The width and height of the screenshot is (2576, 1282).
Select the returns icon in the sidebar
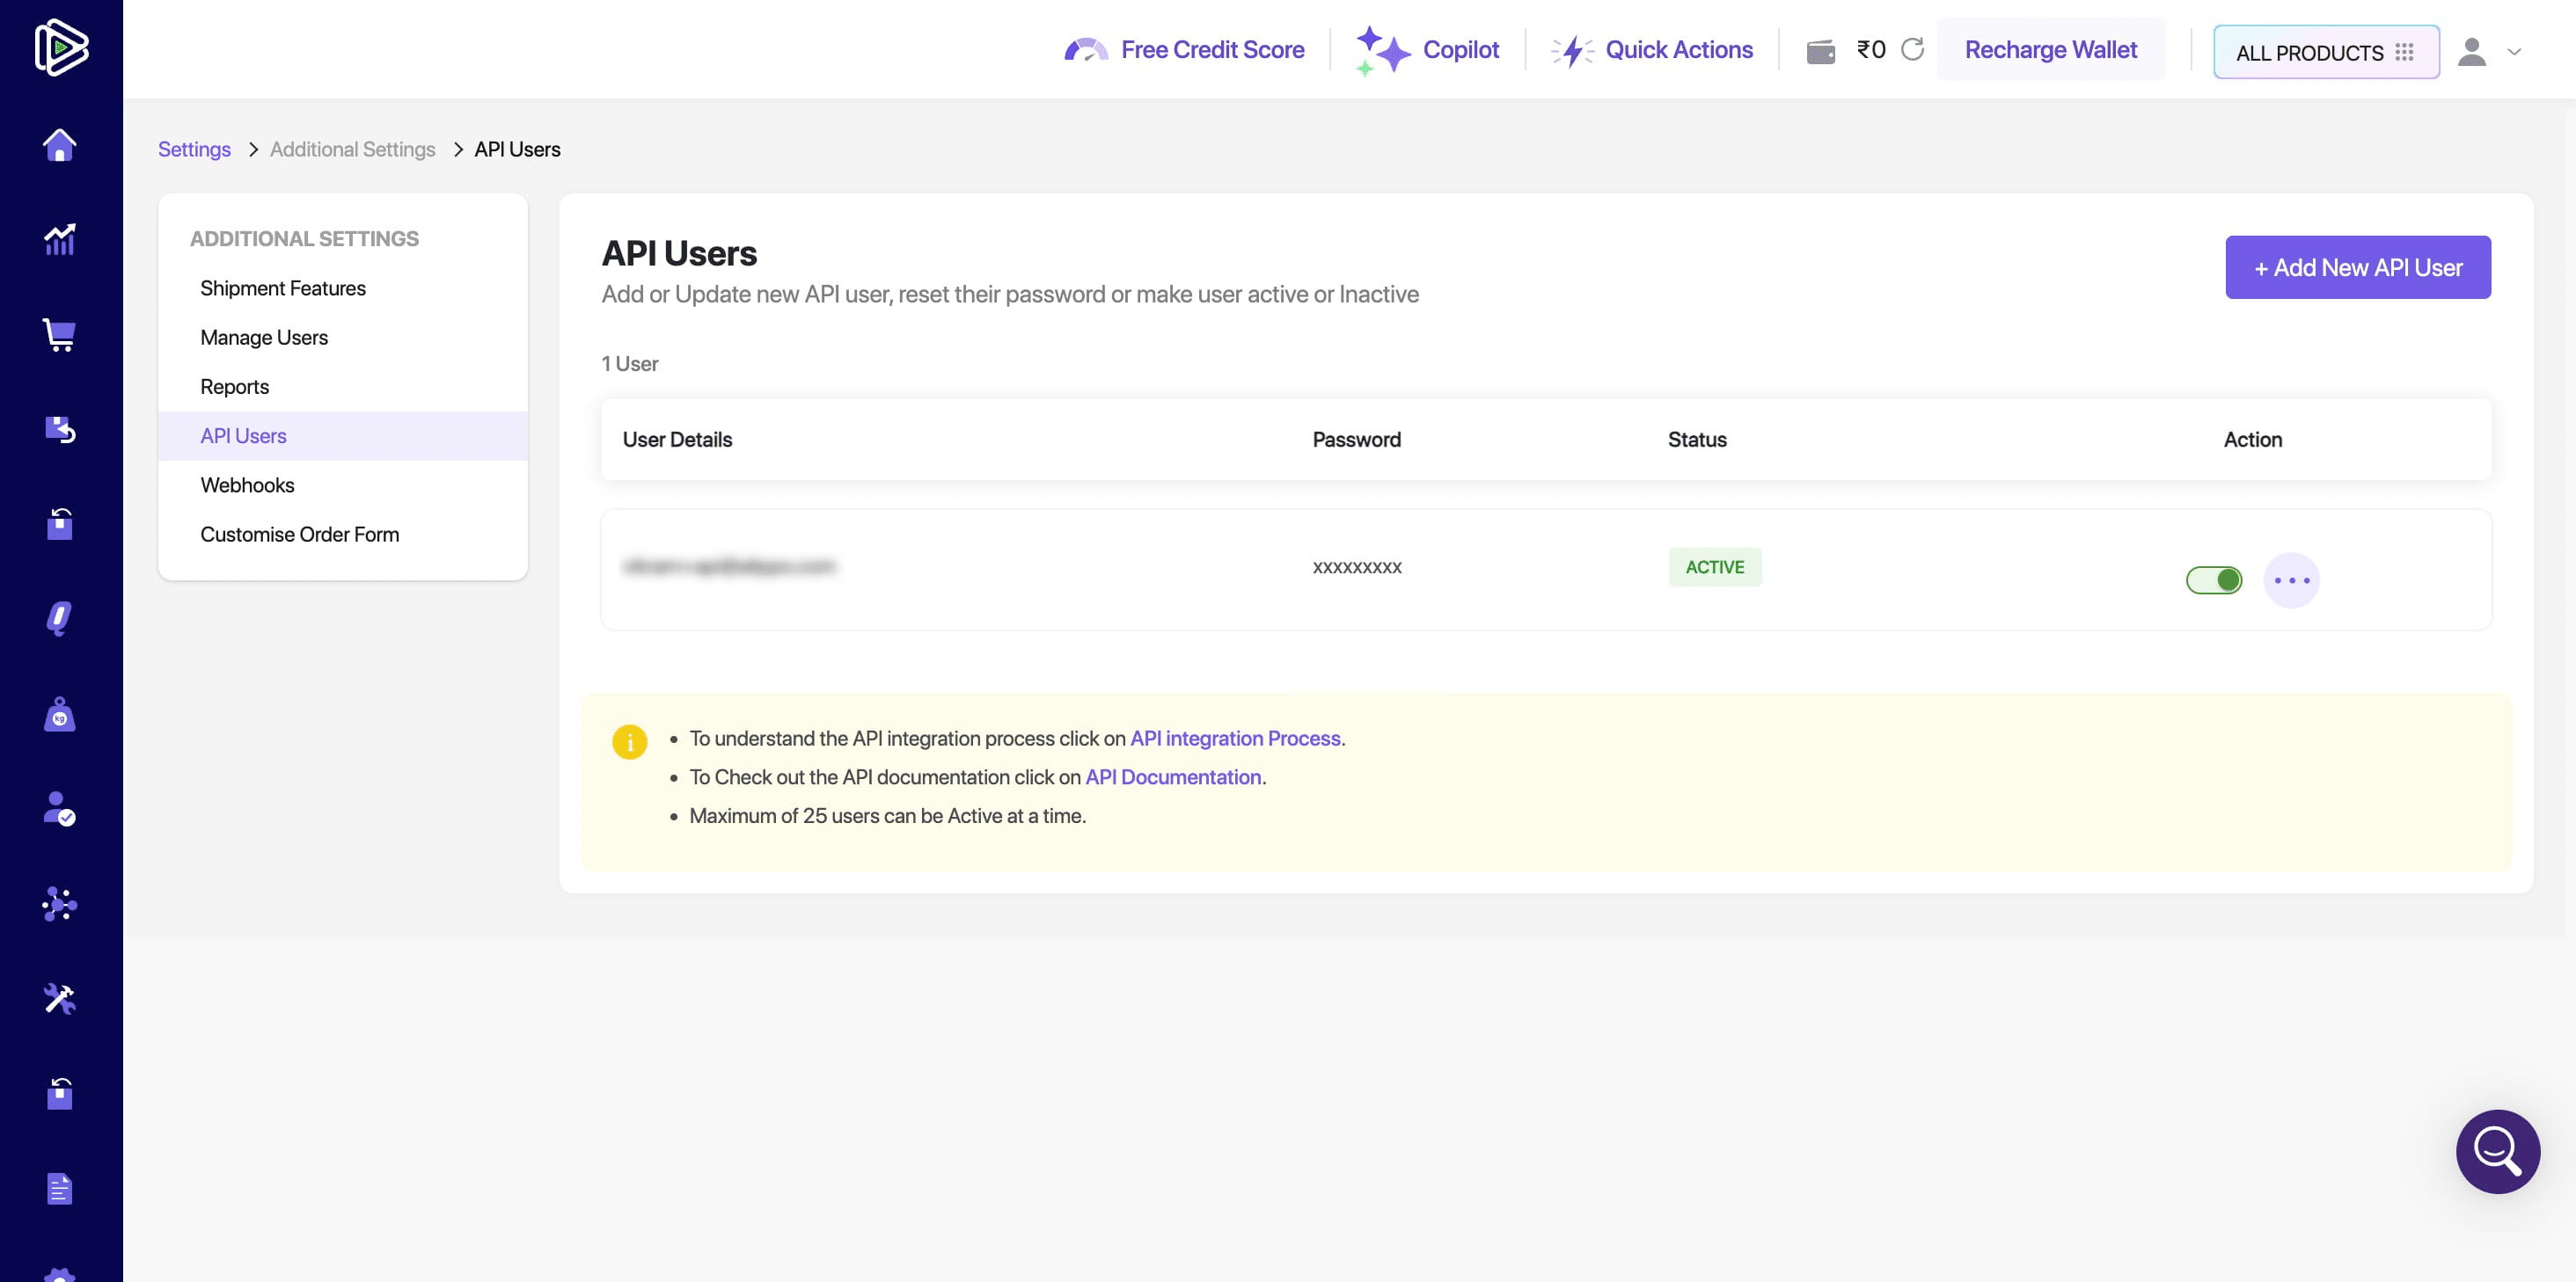point(60,430)
